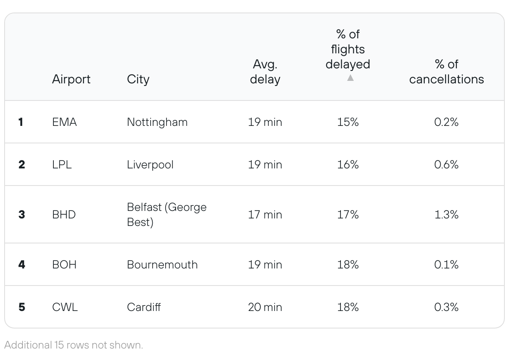
Task: Sort by the Airport column header
Action: [71, 79]
